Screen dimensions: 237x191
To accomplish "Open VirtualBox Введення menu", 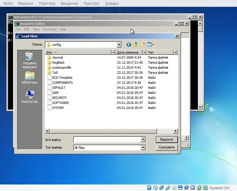I will click(69, 3).
